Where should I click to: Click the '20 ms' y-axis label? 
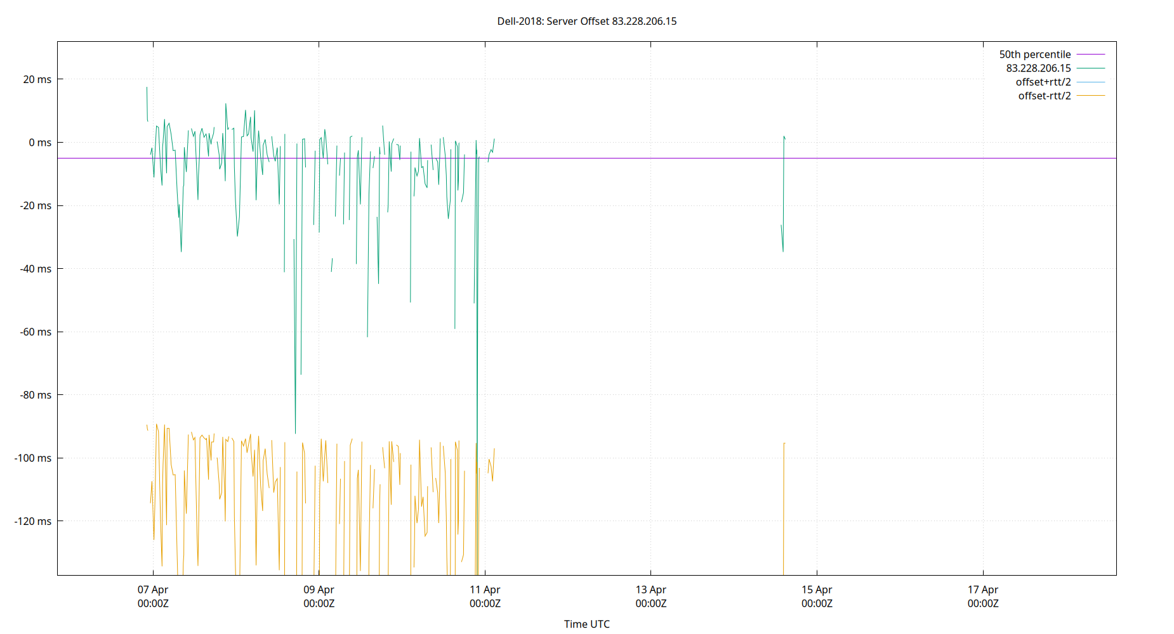coord(37,79)
